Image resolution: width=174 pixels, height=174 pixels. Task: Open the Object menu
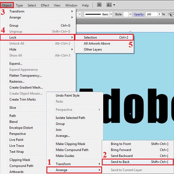click(7, 5)
